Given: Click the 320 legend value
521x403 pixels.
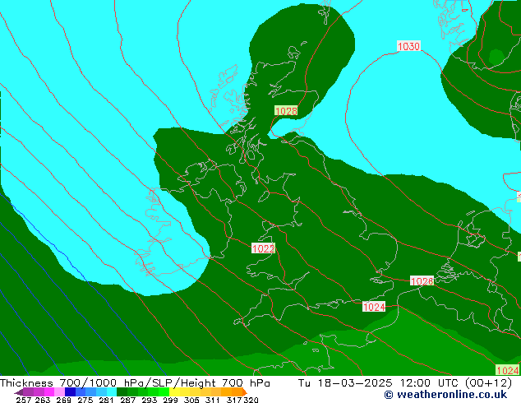Looking at the screenshot, I should [251, 400].
